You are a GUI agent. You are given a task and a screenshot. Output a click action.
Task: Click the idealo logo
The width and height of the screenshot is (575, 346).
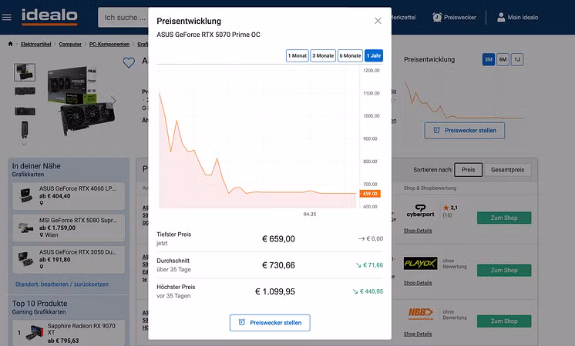pyautogui.click(x=50, y=16)
